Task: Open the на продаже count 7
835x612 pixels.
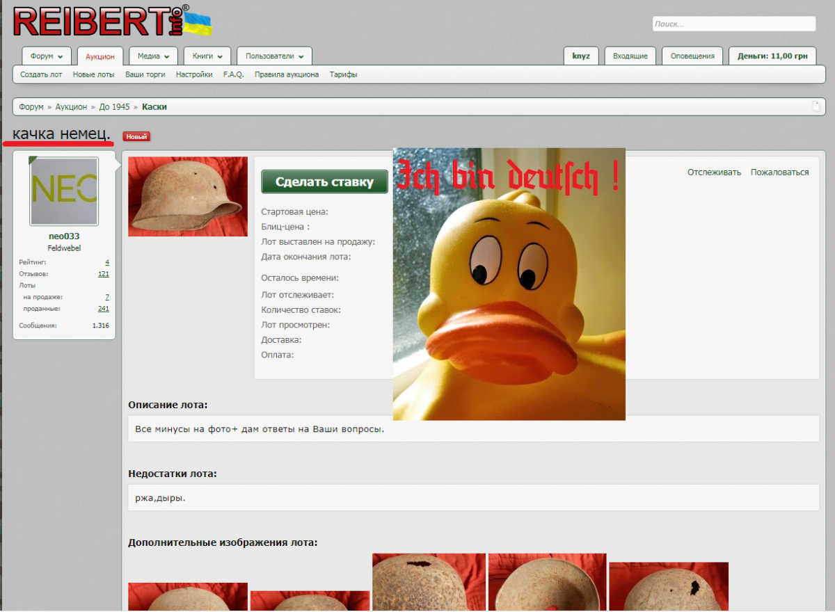Action: (x=107, y=297)
